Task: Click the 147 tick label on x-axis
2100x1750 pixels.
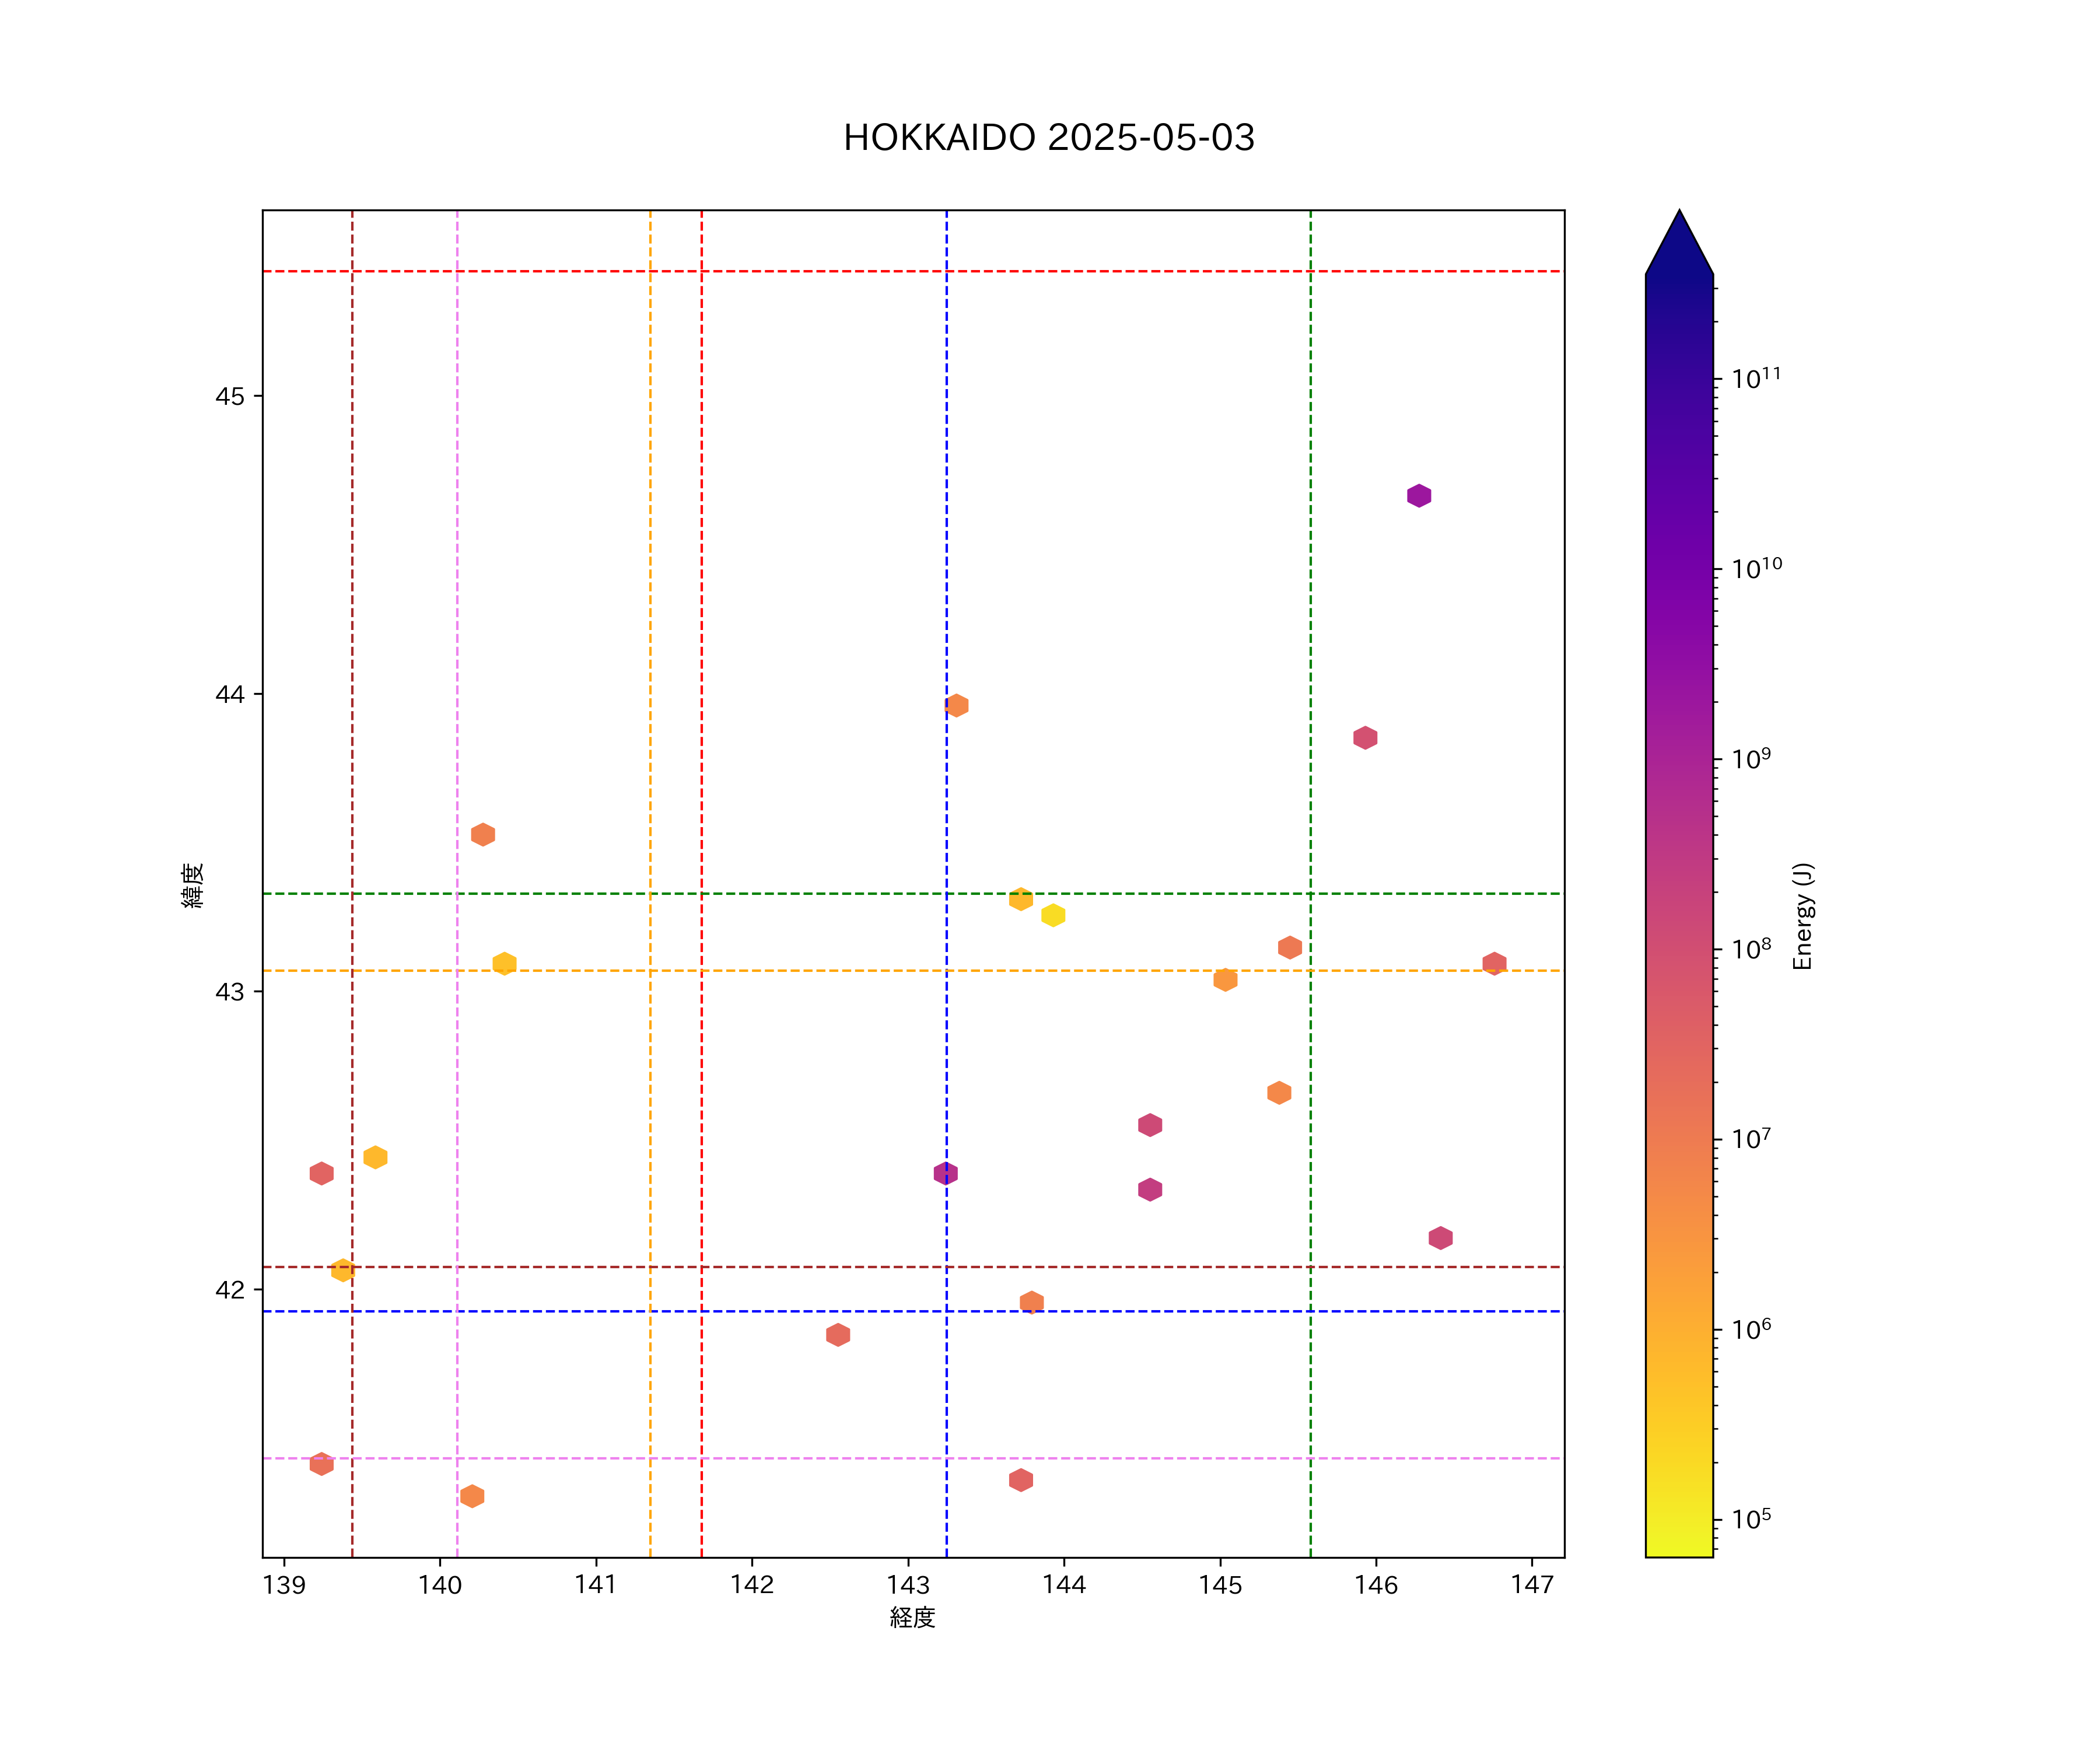Action: (1532, 1585)
